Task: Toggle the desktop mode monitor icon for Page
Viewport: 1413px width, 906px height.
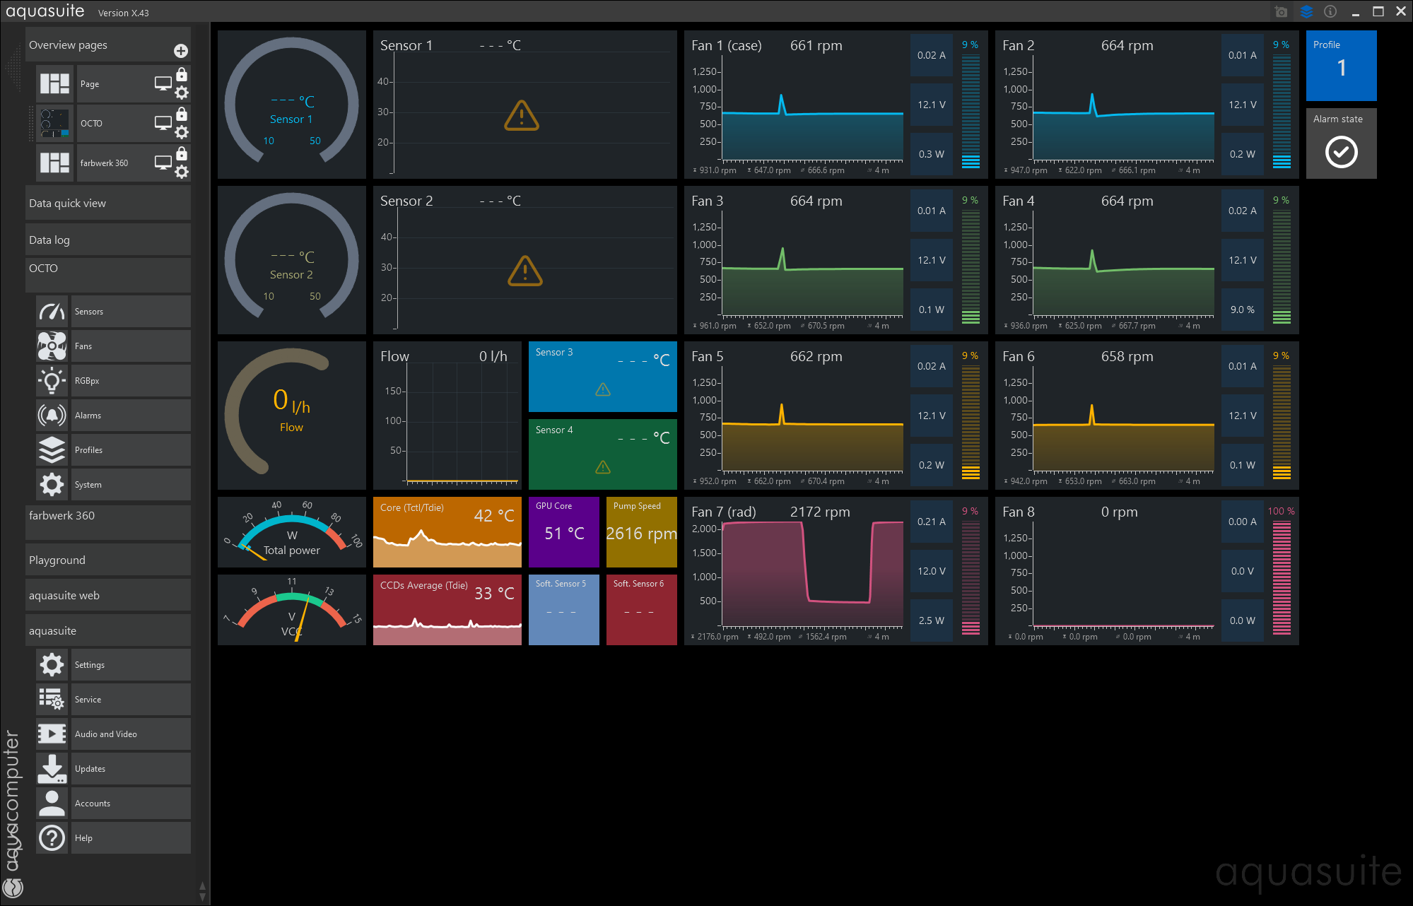Action: tap(163, 83)
